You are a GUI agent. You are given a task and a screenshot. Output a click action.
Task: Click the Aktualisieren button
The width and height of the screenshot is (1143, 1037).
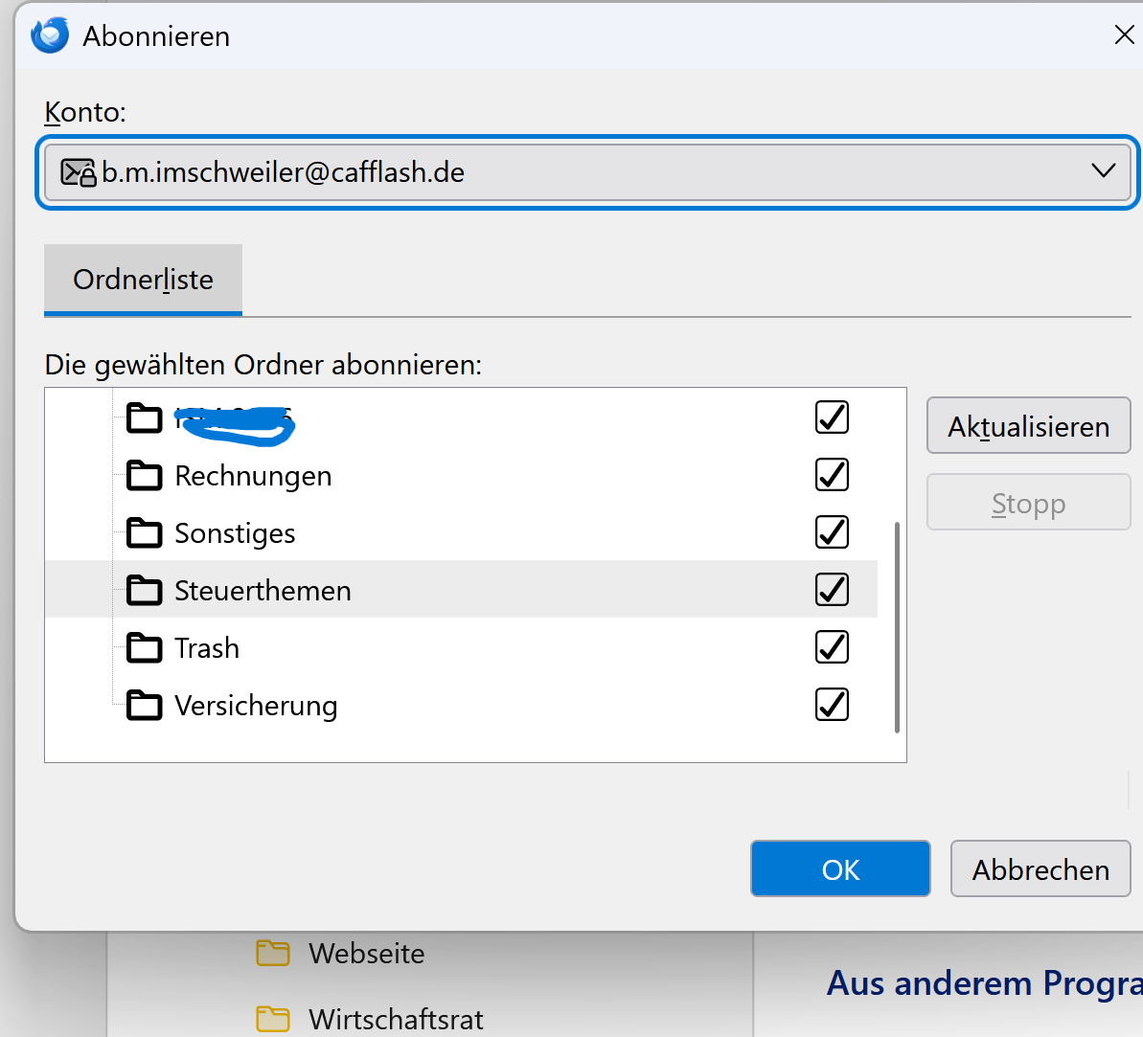point(1028,426)
